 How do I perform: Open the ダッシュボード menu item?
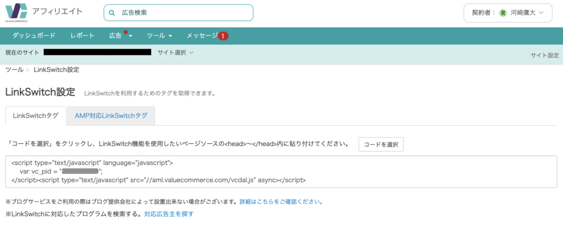[34, 36]
